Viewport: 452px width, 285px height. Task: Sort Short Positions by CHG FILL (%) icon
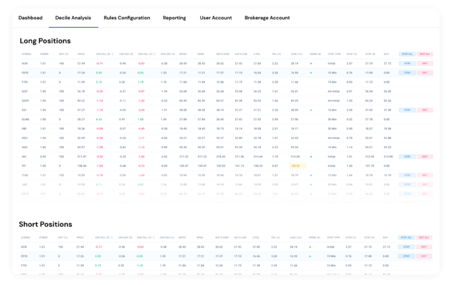pyautogui.click(x=154, y=237)
